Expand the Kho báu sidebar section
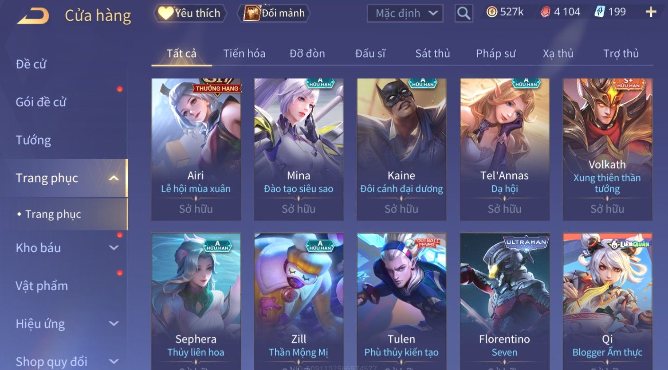The image size is (668, 370). 114,248
